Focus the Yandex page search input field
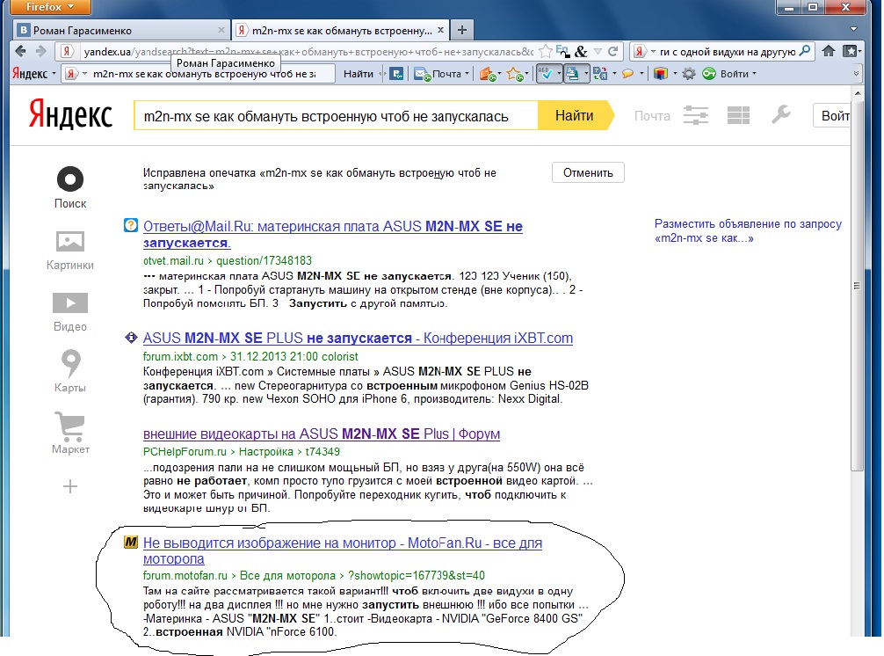The image size is (884, 656). pos(336,116)
